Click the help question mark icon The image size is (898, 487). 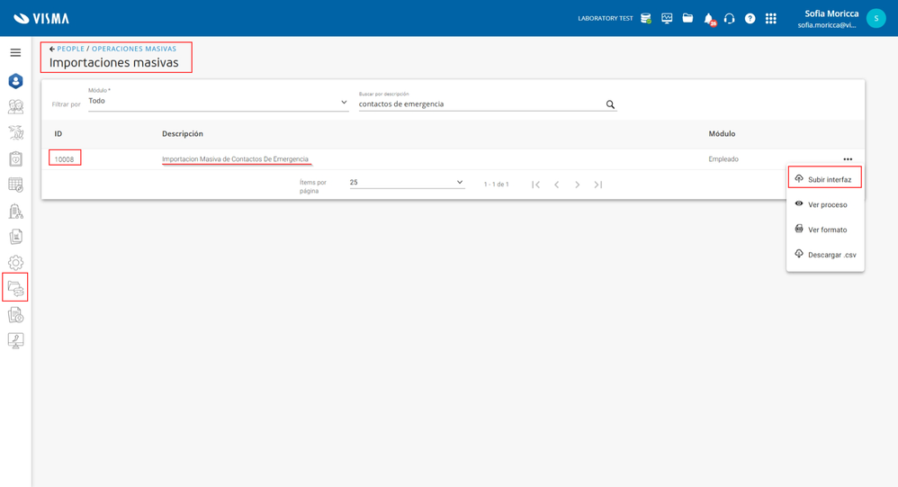(750, 19)
